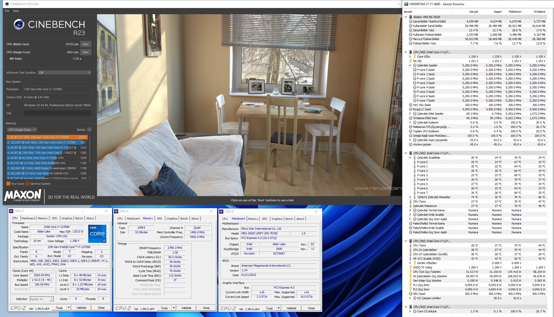554x317 pixels.
Task: Expand the Core VIDs row
Action: coord(410,57)
